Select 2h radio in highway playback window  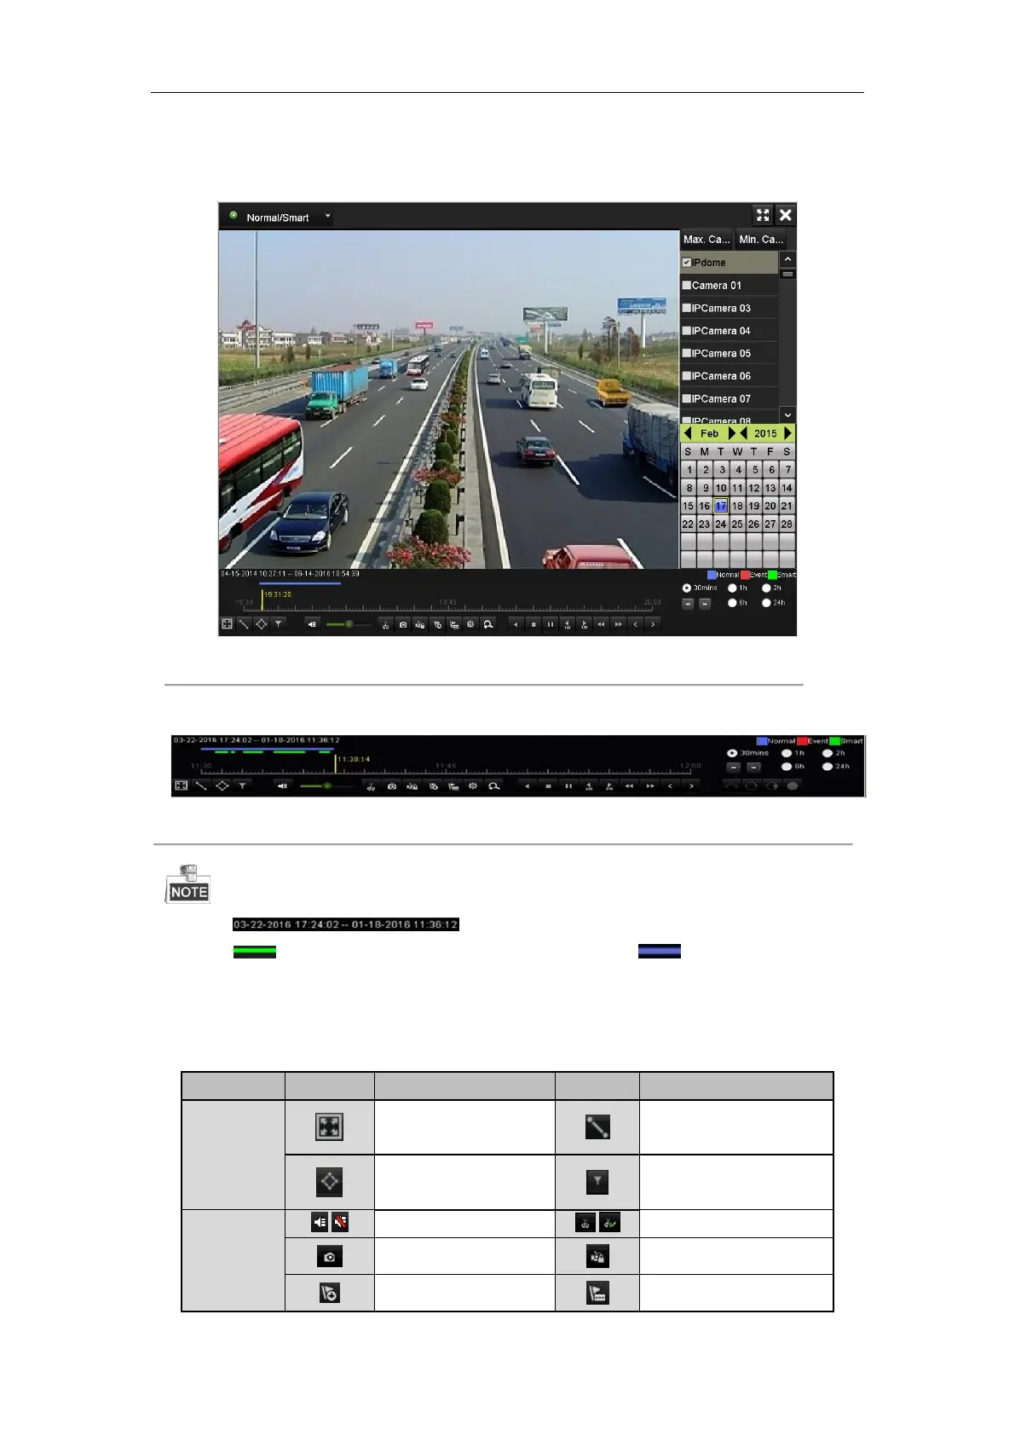(x=766, y=588)
